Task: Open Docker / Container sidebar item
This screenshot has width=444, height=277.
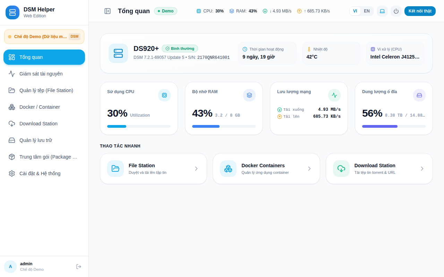Action: (44, 107)
